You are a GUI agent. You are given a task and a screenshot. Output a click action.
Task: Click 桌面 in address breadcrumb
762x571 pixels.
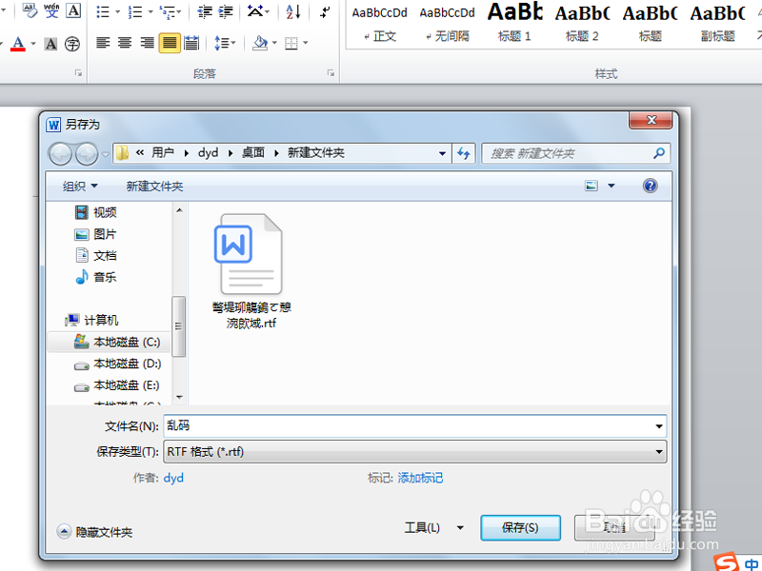point(253,153)
